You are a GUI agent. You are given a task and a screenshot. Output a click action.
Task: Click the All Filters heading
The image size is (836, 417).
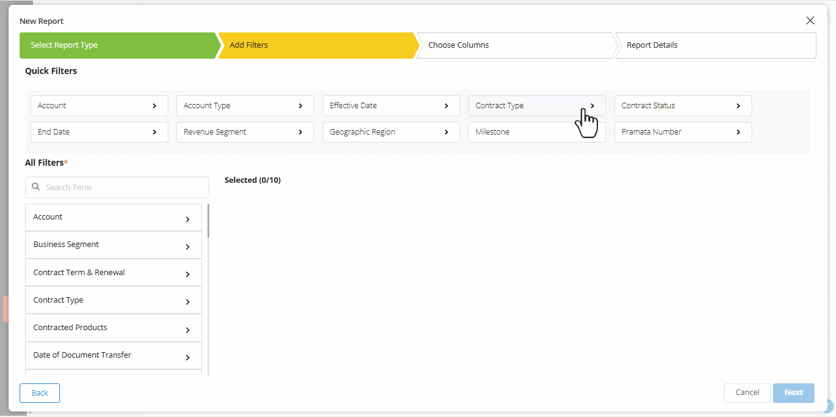47,163
